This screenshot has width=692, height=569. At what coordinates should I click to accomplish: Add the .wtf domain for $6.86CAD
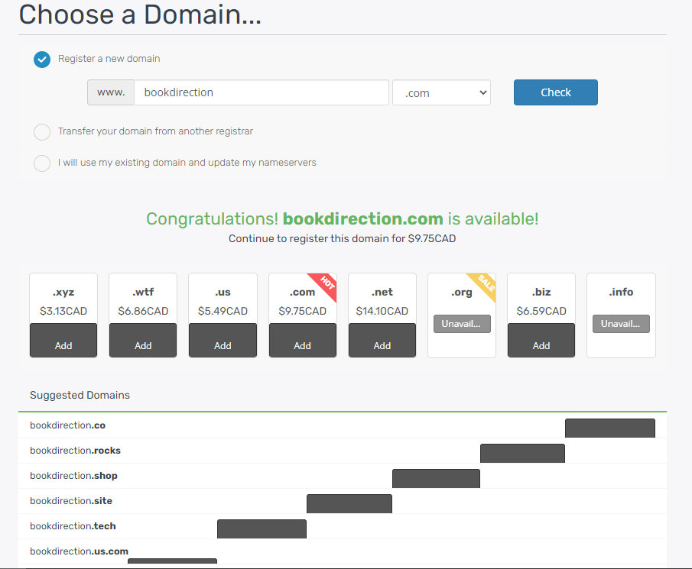tap(142, 340)
